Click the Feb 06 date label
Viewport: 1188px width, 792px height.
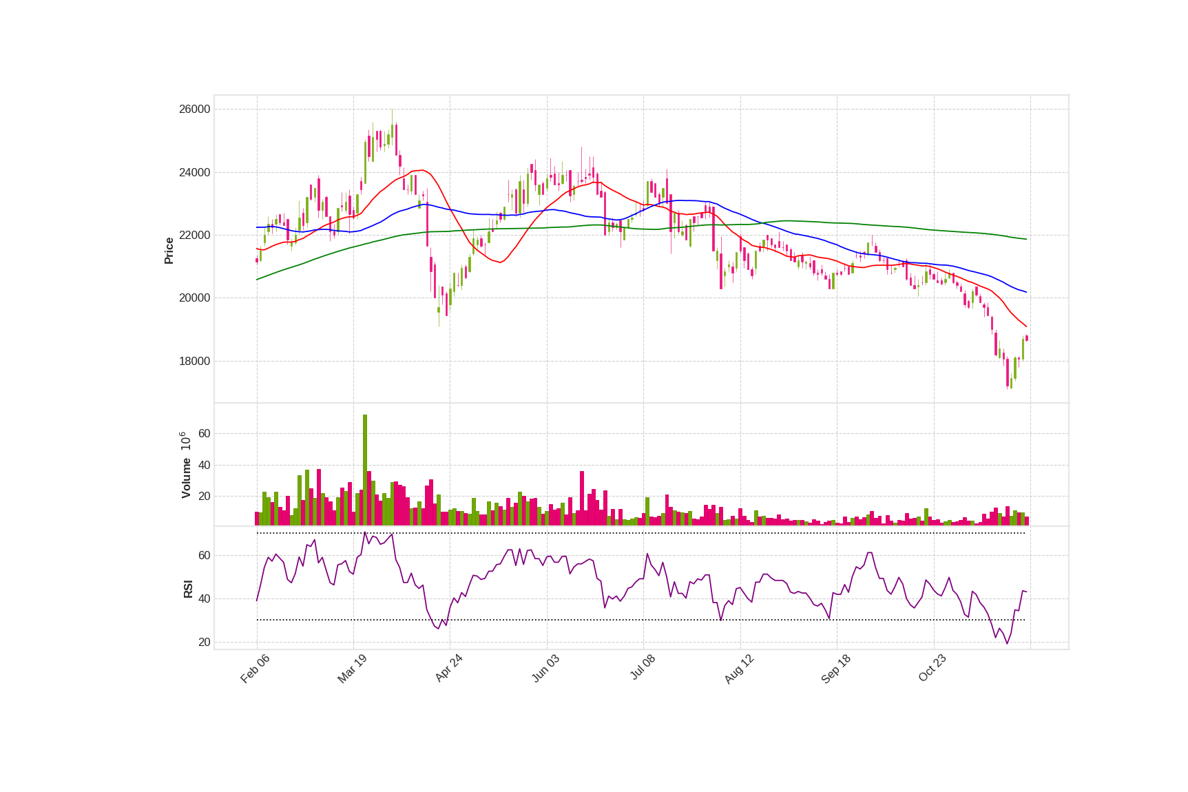(255, 669)
